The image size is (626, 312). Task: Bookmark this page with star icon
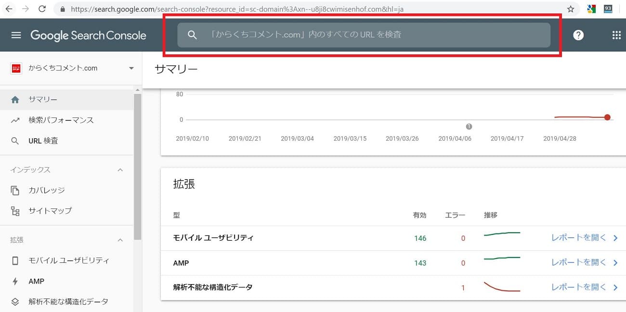[571, 9]
